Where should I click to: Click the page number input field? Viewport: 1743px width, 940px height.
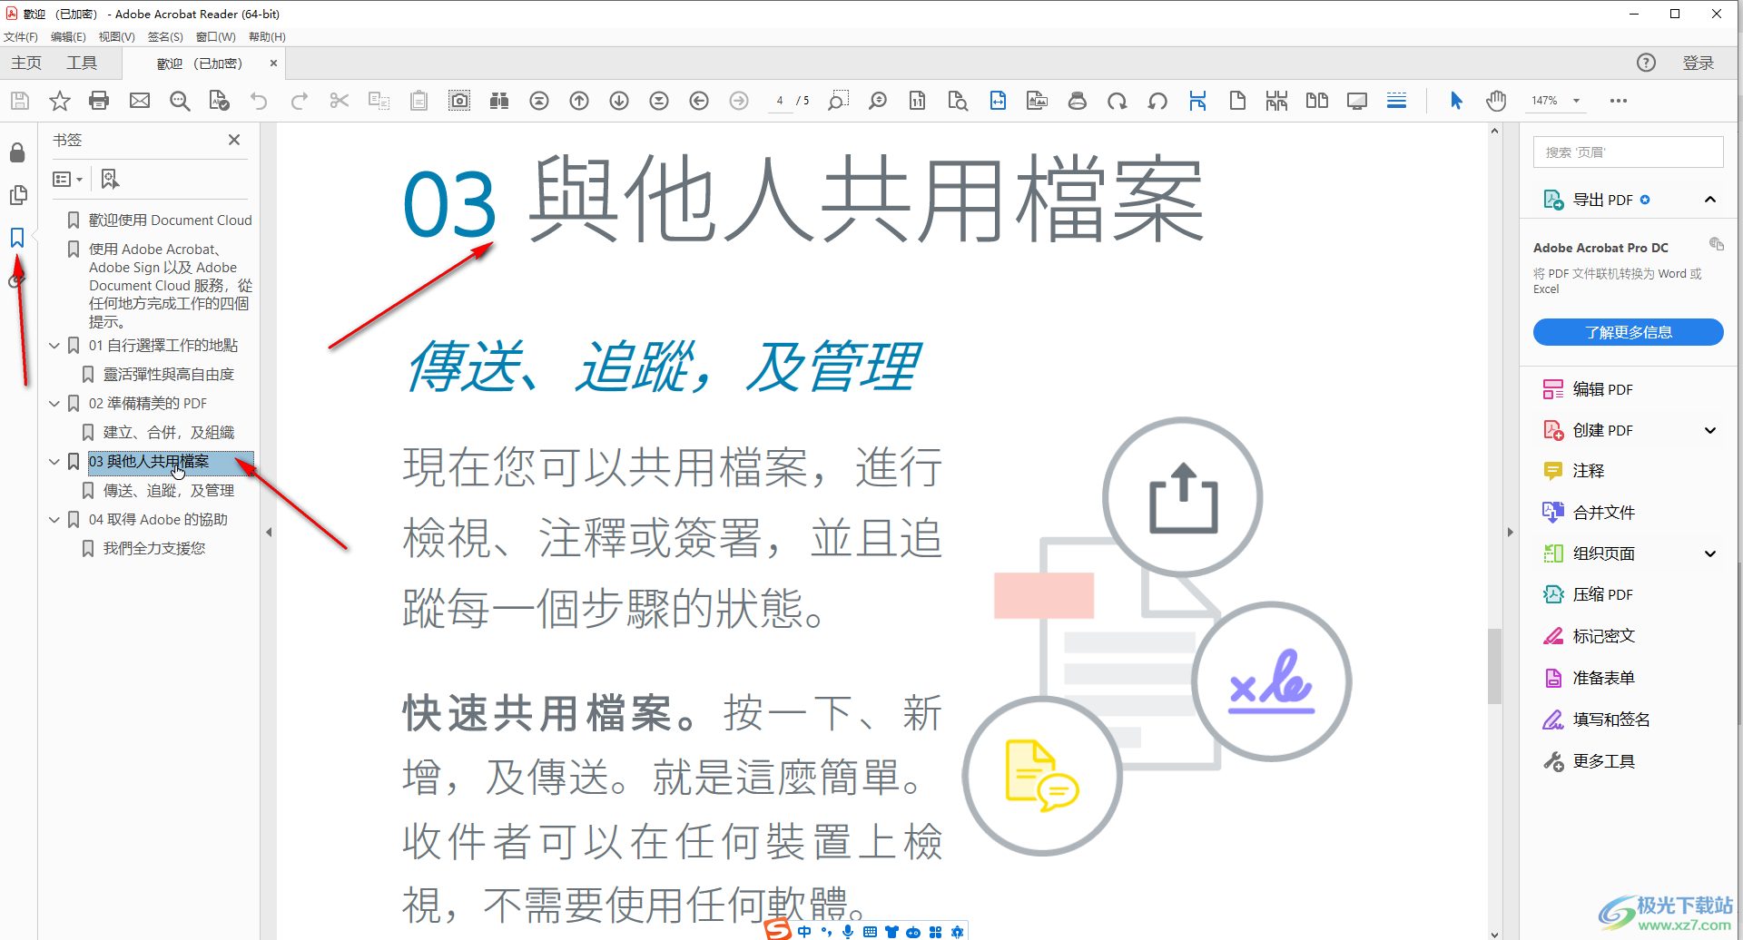pyautogui.click(x=779, y=101)
